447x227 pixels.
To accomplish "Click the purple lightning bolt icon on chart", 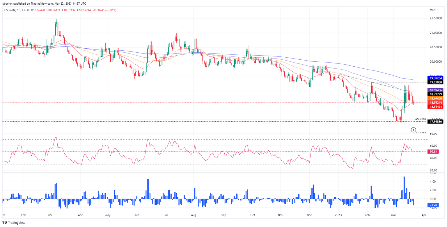I will click(414, 130).
